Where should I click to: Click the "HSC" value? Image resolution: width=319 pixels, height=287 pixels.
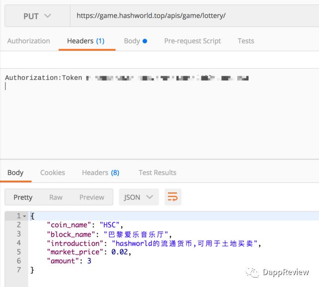pos(110,225)
